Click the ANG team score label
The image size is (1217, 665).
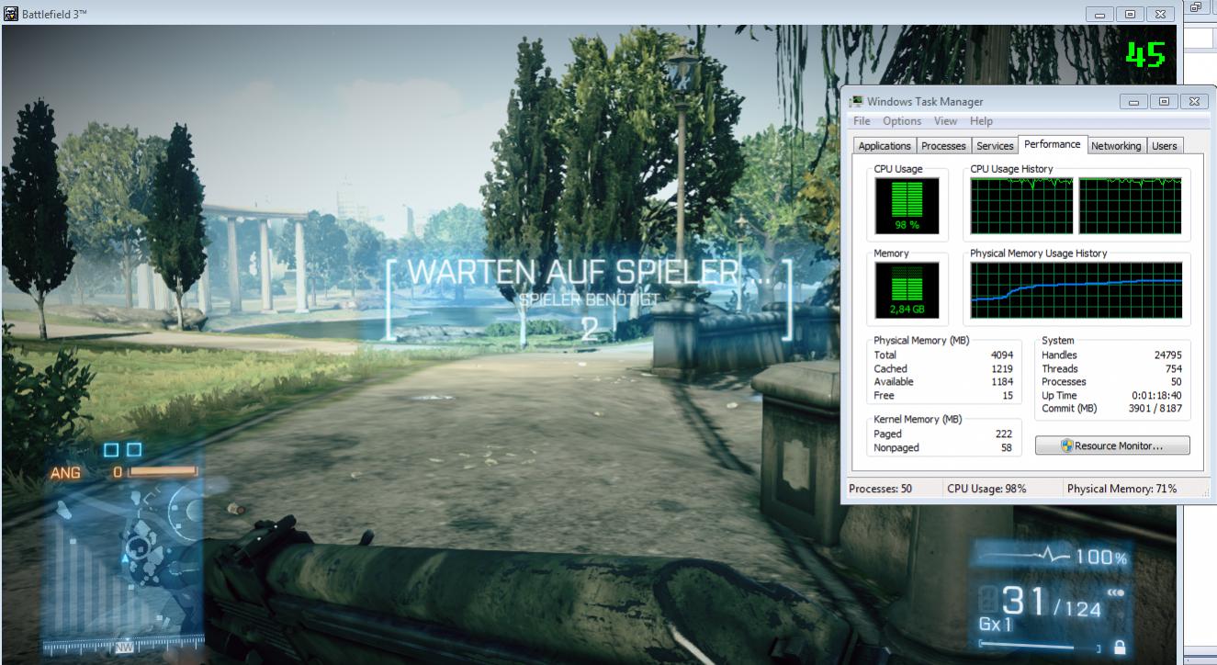pyautogui.click(x=65, y=473)
